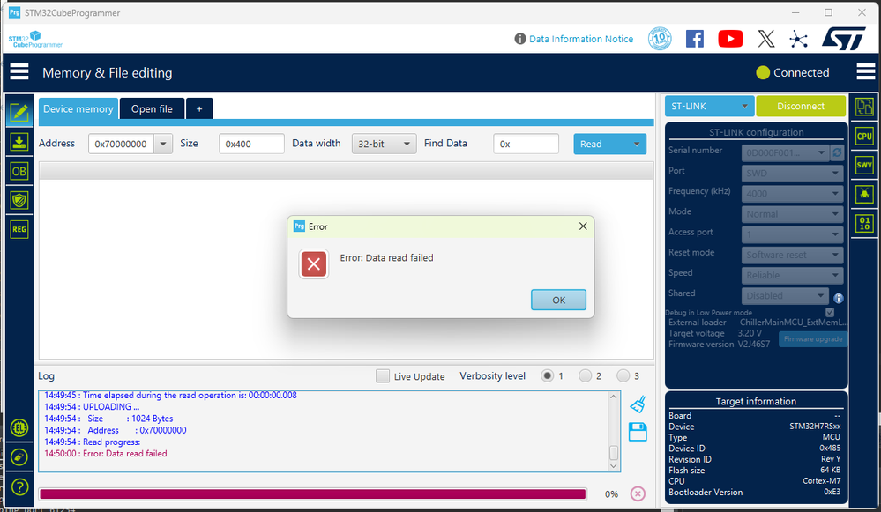Image resolution: width=881 pixels, height=512 pixels.
Task: Select verbosity level 3
Action: [623, 375]
